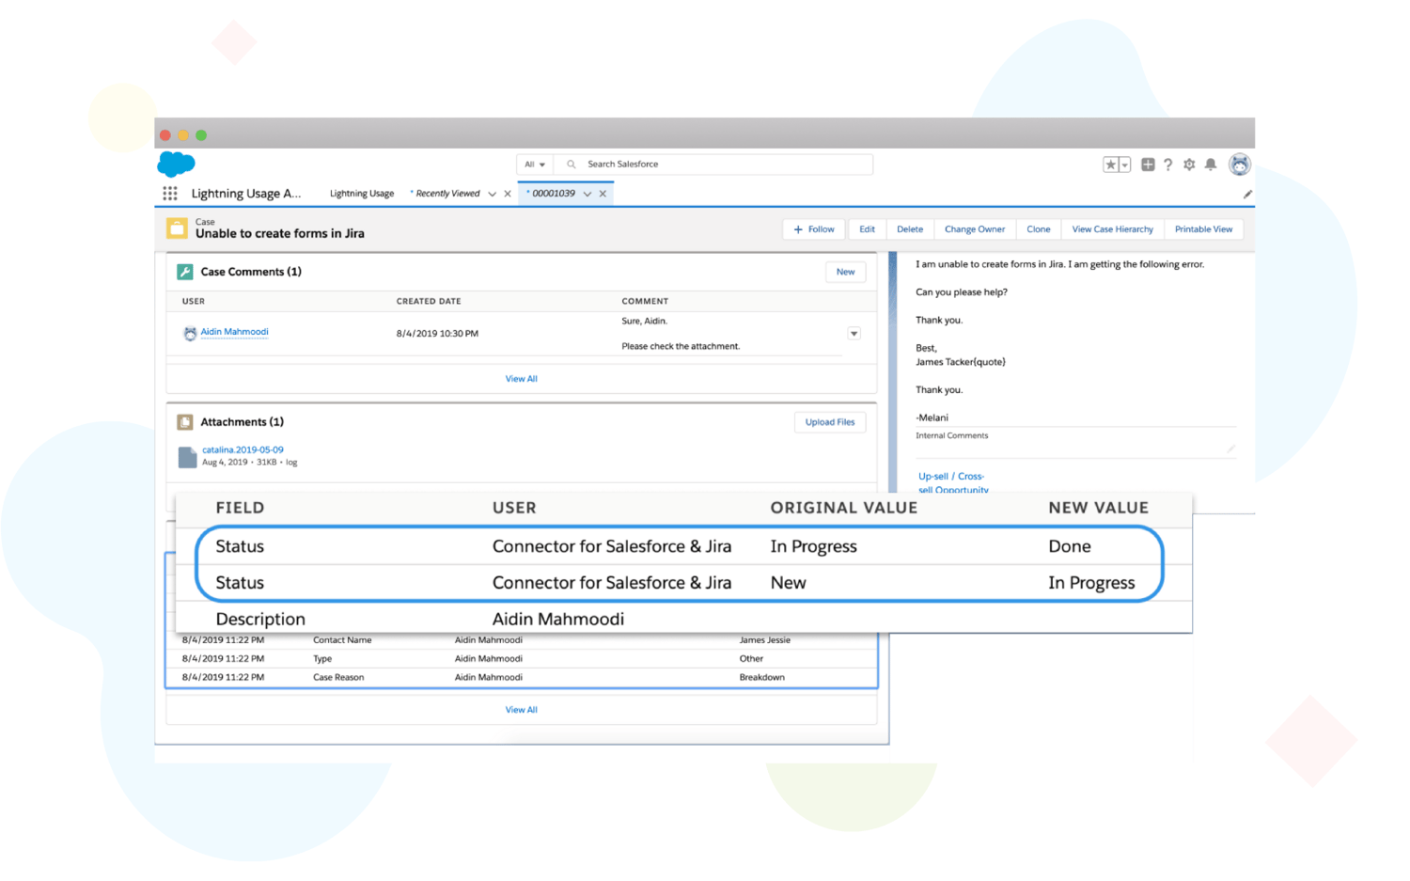This screenshot has width=1410, height=881.
Task: Click the Delete case button
Action: [x=909, y=229]
